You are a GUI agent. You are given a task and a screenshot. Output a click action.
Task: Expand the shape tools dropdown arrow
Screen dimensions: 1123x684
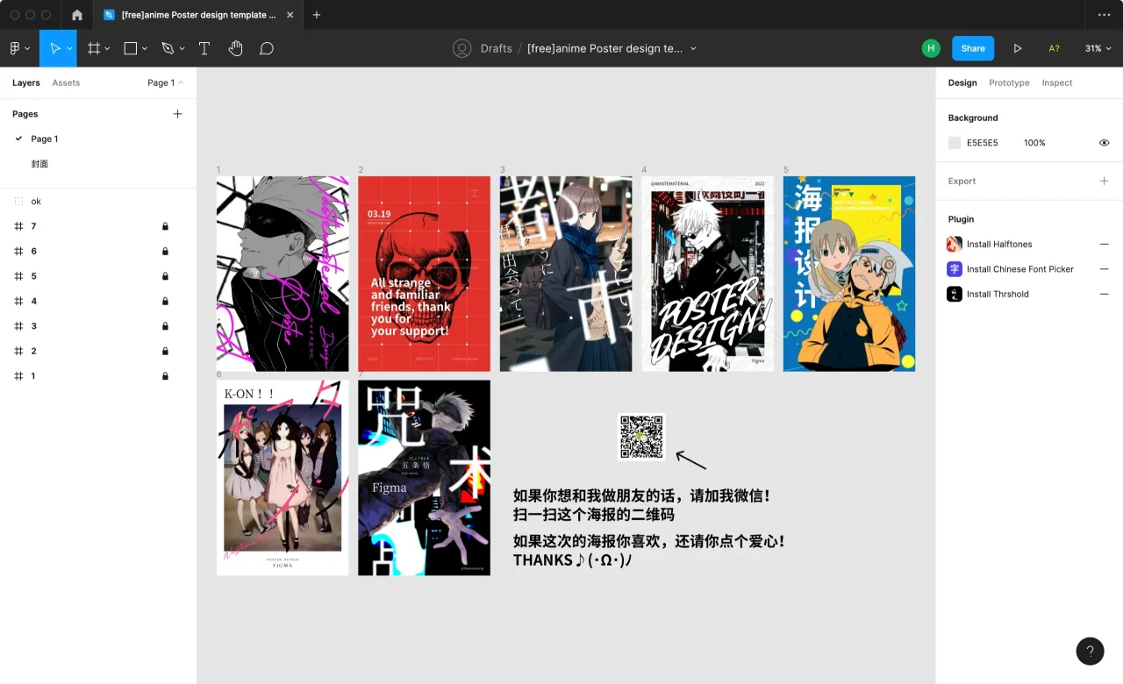pyautogui.click(x=145, y=48)
